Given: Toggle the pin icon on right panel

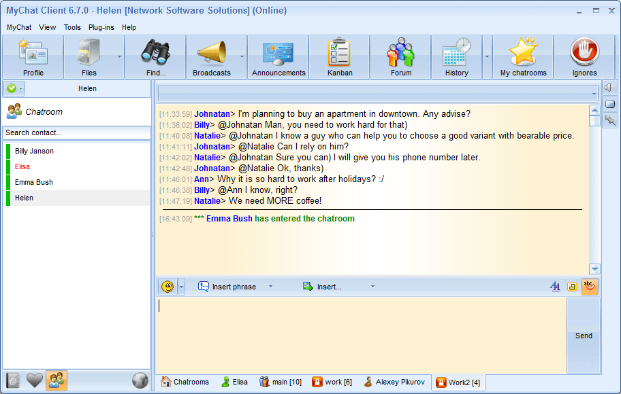Looking at the screenshot, I should click(609, 120).
